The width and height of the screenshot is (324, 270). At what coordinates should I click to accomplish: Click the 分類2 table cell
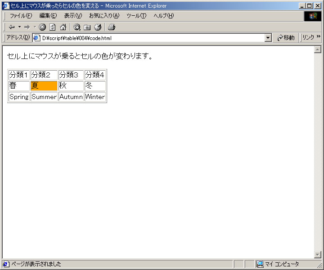coord(44,75)
